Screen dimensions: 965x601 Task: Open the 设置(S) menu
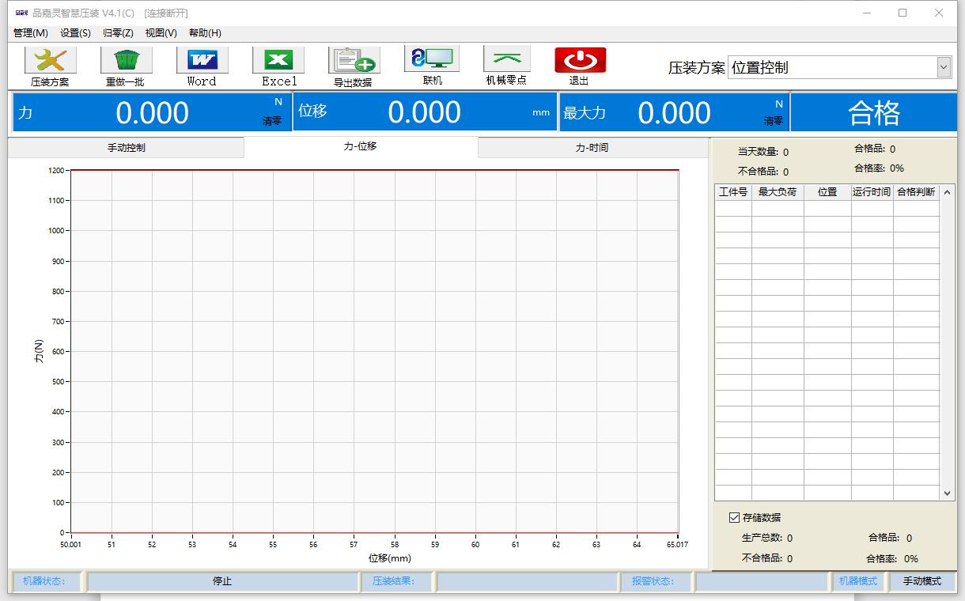point(75,33)
